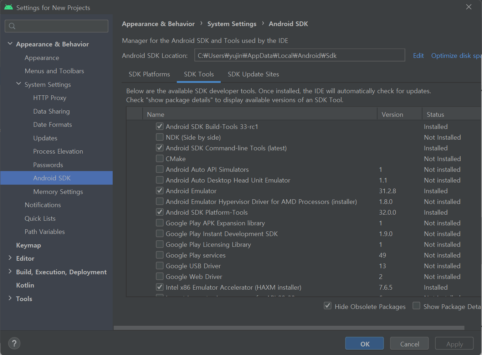Screen dimensions: 482x355
Task: Expand the Tools section arrow
Action: point(10,298)
